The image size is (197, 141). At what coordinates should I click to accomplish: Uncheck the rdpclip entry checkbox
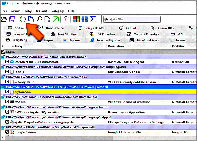click(x=7, y=71)
